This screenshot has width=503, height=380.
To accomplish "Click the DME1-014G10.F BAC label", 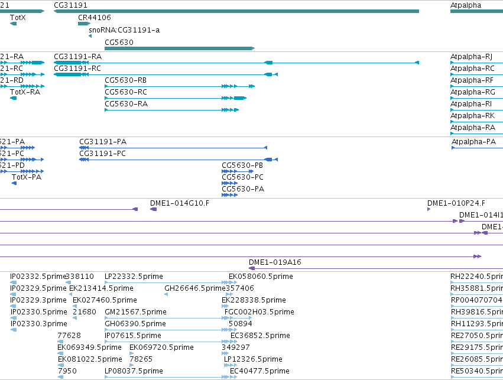I will [180, 203].
